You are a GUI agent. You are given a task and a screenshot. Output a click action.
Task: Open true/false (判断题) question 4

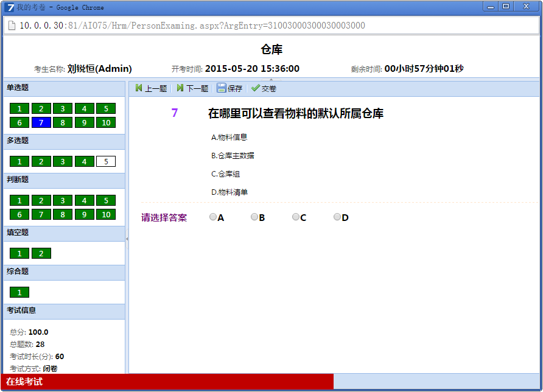coord(84,200)
